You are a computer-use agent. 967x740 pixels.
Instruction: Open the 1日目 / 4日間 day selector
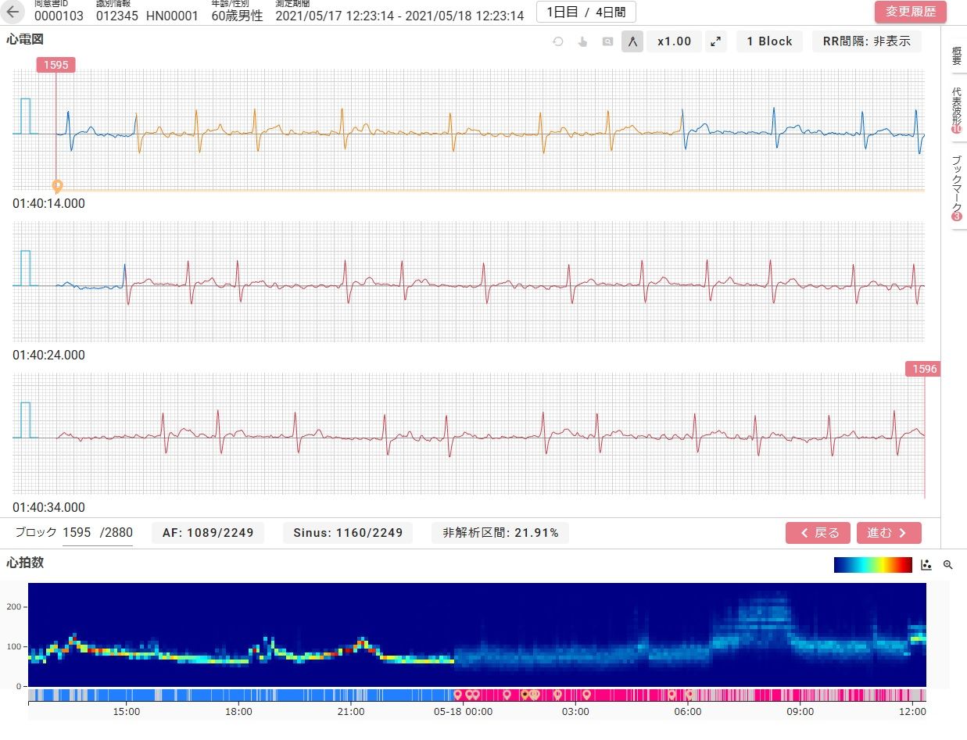tap(586, 13)
